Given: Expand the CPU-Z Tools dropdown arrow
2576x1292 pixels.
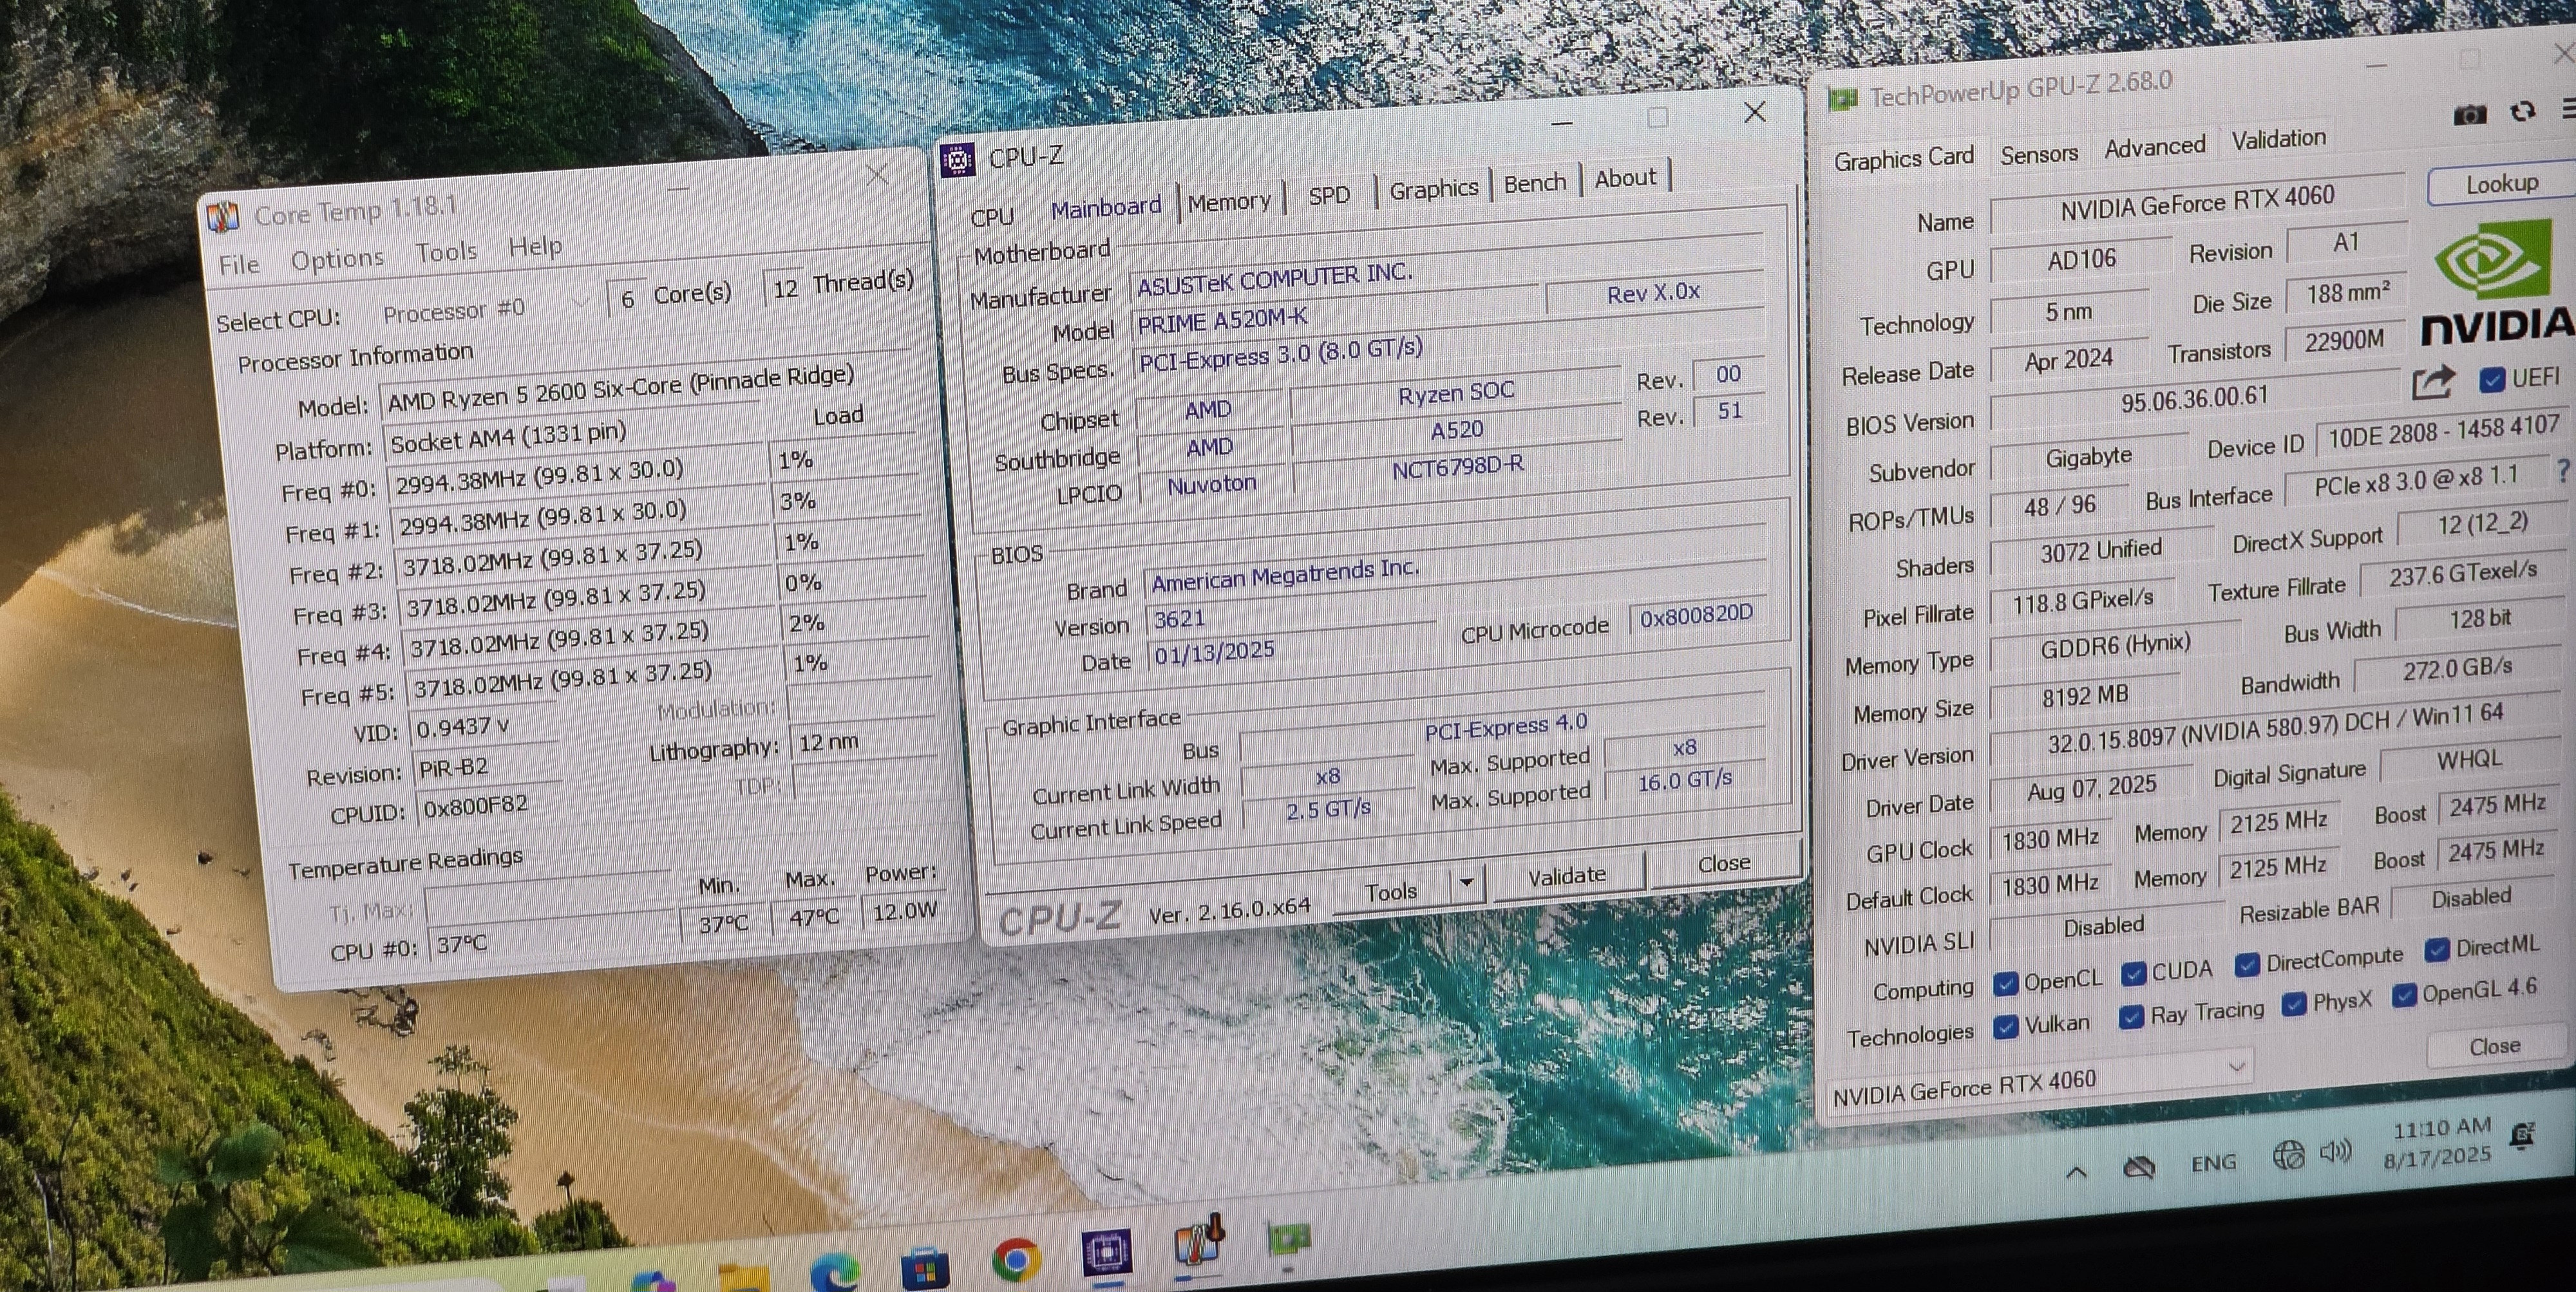Looking at the screenshot, I should coord(1467,883).
